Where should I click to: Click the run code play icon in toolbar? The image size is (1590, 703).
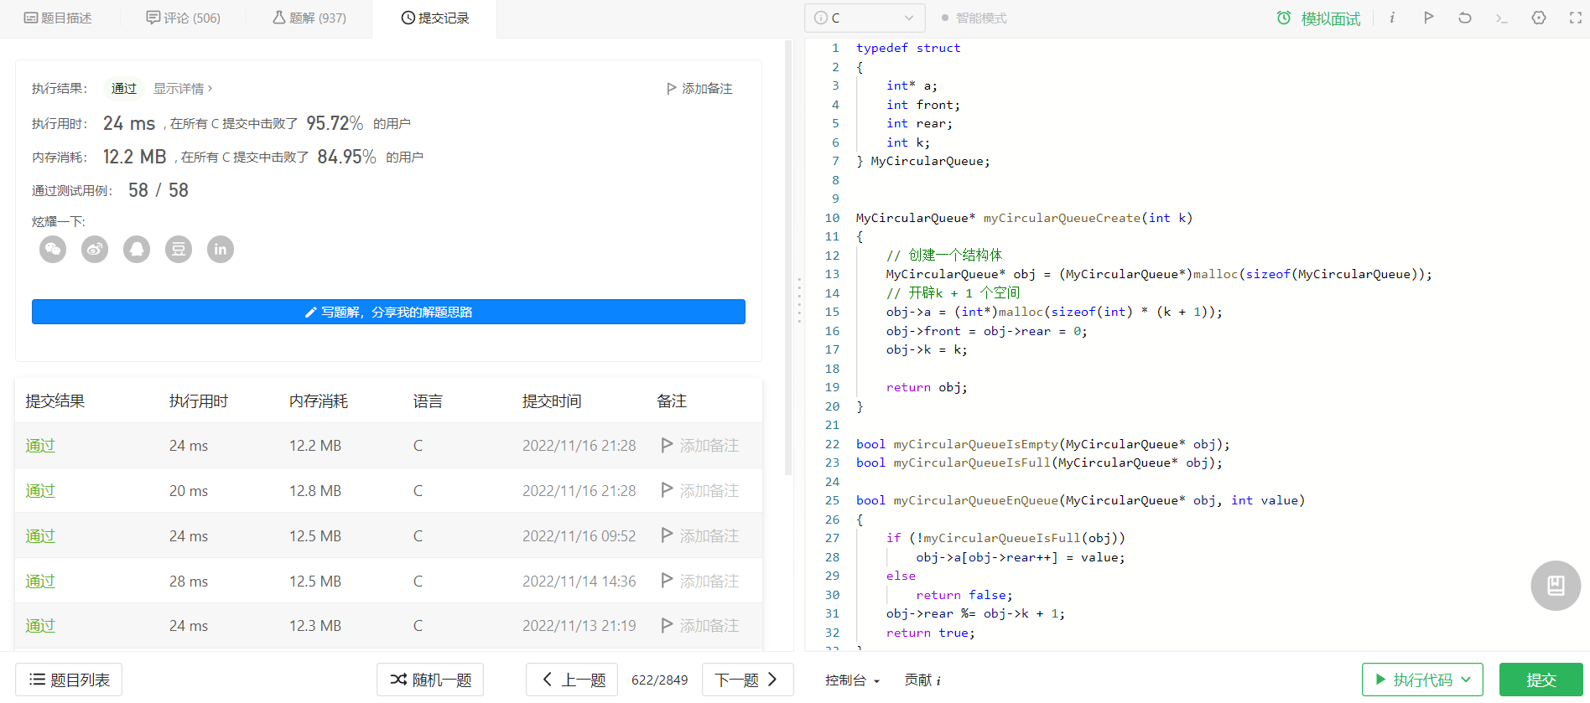1428,18
